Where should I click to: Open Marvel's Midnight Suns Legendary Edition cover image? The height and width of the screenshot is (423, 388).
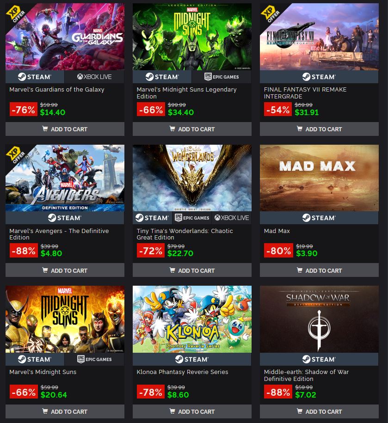(x=192, y=37)
